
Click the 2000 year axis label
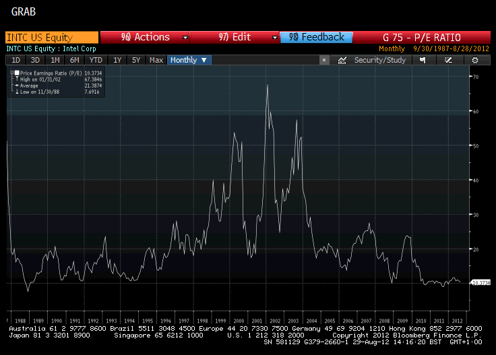pos(239,321)
